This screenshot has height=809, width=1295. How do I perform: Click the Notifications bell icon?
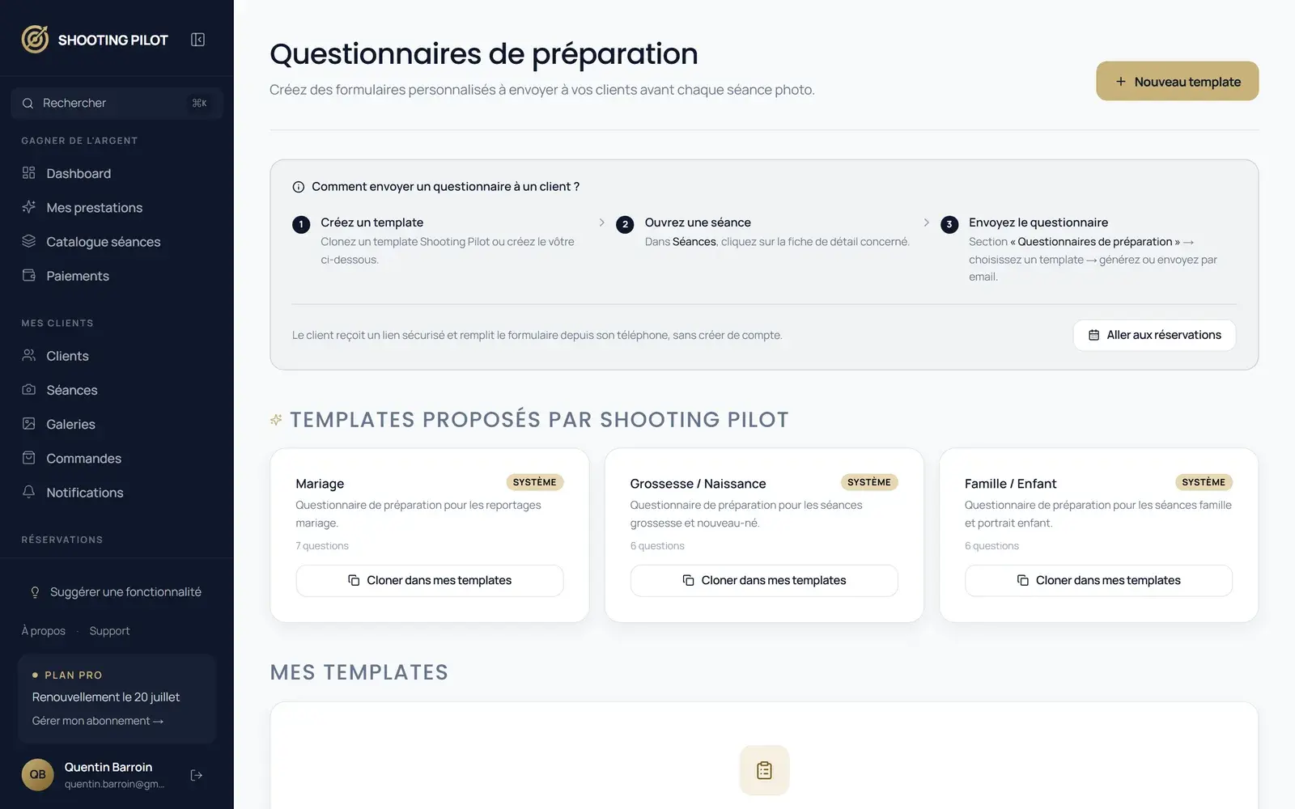tap(29, 492)
